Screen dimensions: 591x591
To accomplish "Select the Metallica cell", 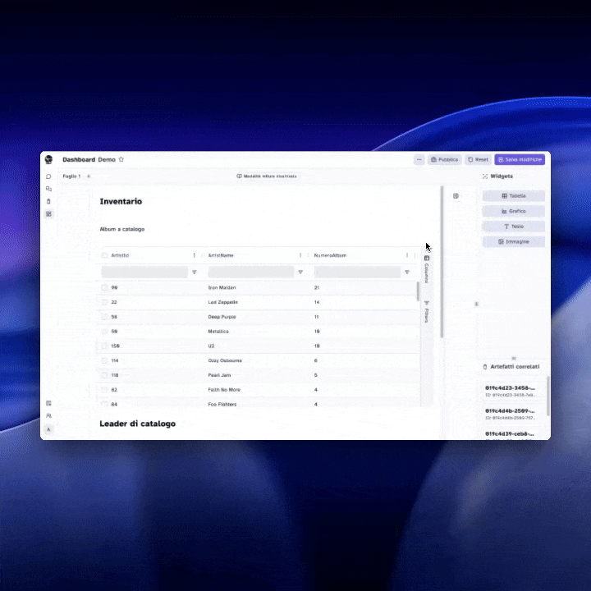I will (x=218, y=332).
